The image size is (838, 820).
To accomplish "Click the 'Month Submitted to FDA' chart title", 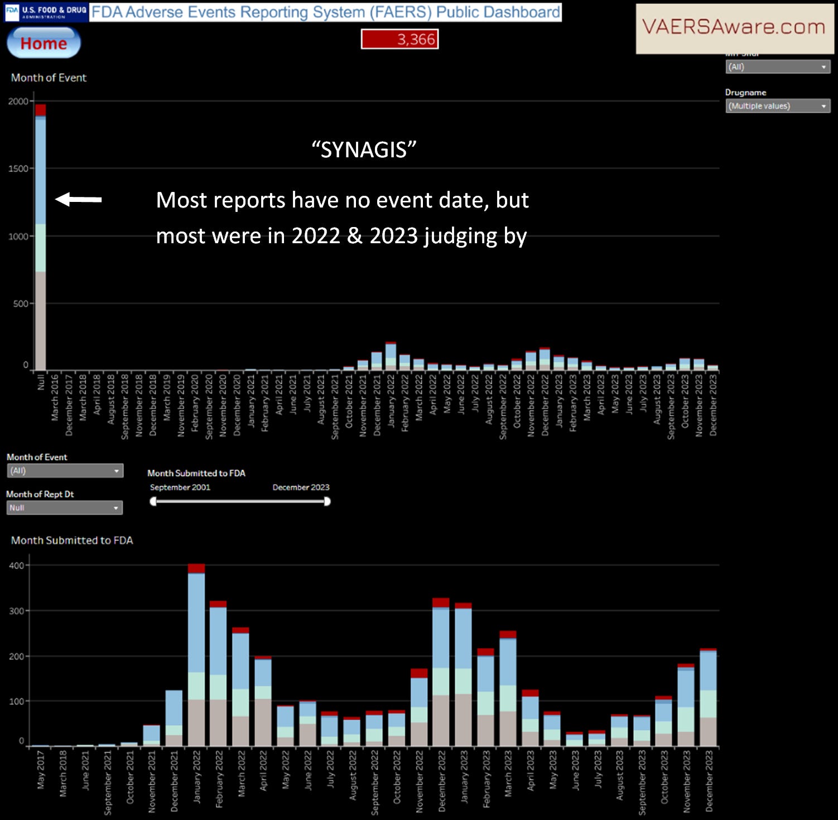I will [x=72, y=540].
